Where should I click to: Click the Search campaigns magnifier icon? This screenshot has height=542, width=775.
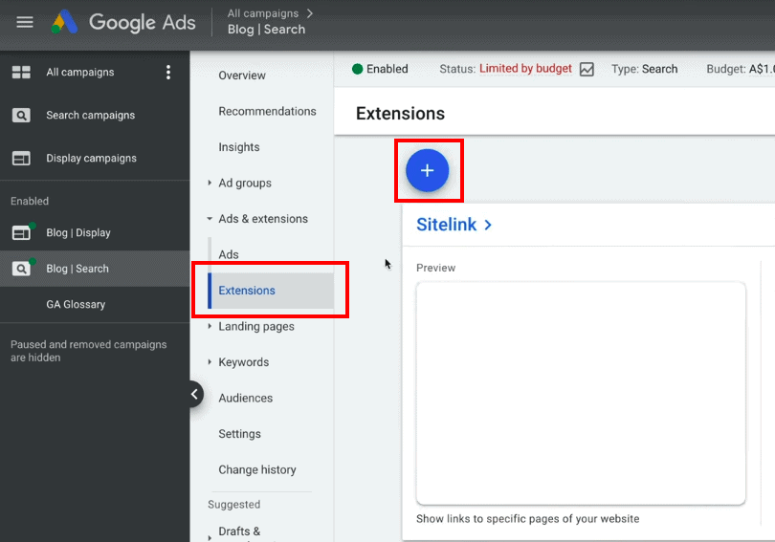(x=21, y=115)
